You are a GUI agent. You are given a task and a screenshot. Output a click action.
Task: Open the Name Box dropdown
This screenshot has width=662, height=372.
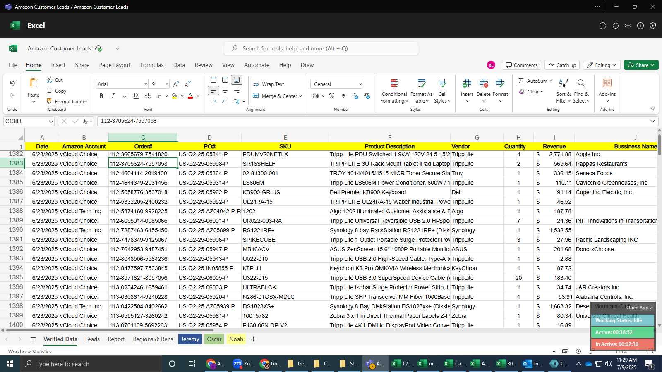[x=51, y=122]
